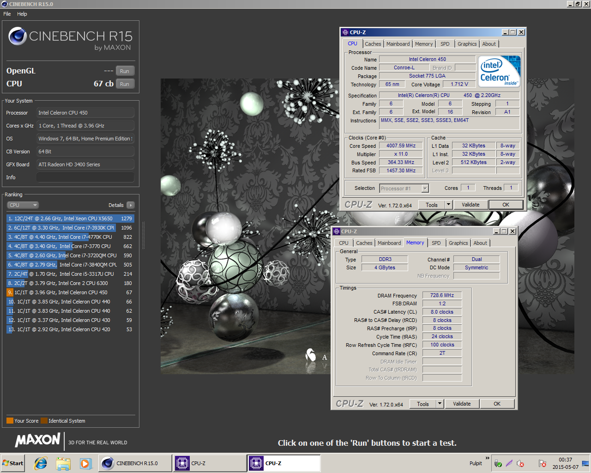The image size is (591, 473).
Task: Click the Pulpit desktop toolbar label
Action: 476,463
